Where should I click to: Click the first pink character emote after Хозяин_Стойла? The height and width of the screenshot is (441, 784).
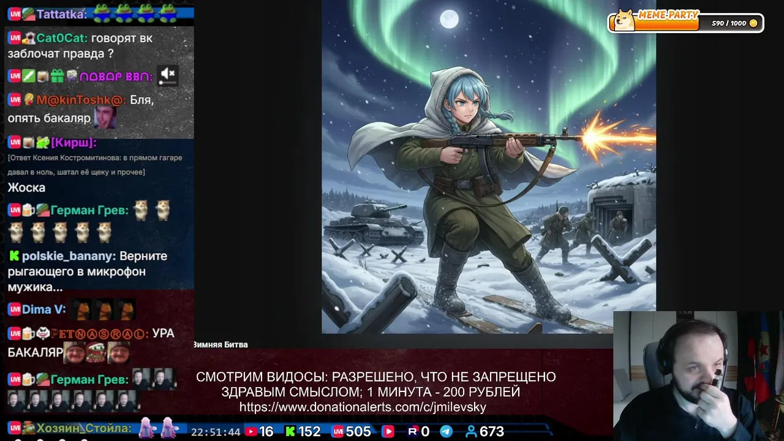[146, 428]
